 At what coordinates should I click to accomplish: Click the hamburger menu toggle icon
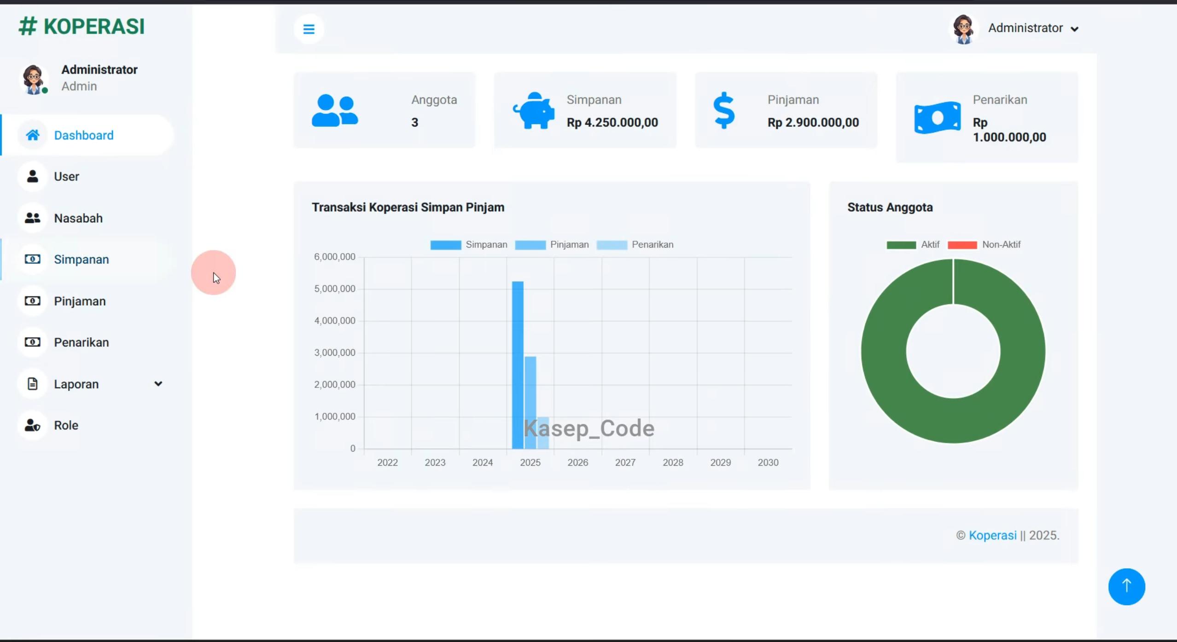(x=309, y=29)
